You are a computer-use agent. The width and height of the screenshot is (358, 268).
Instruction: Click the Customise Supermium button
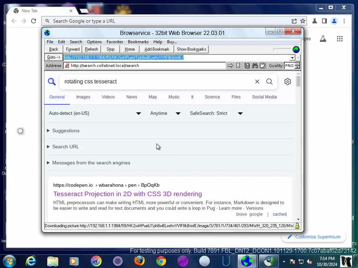coord(314,237)
